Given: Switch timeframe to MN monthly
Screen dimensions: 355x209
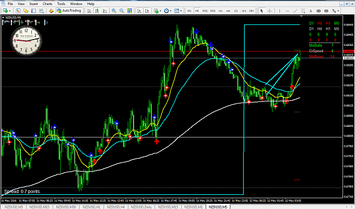Looking at the screenshot, I should 252,11.
